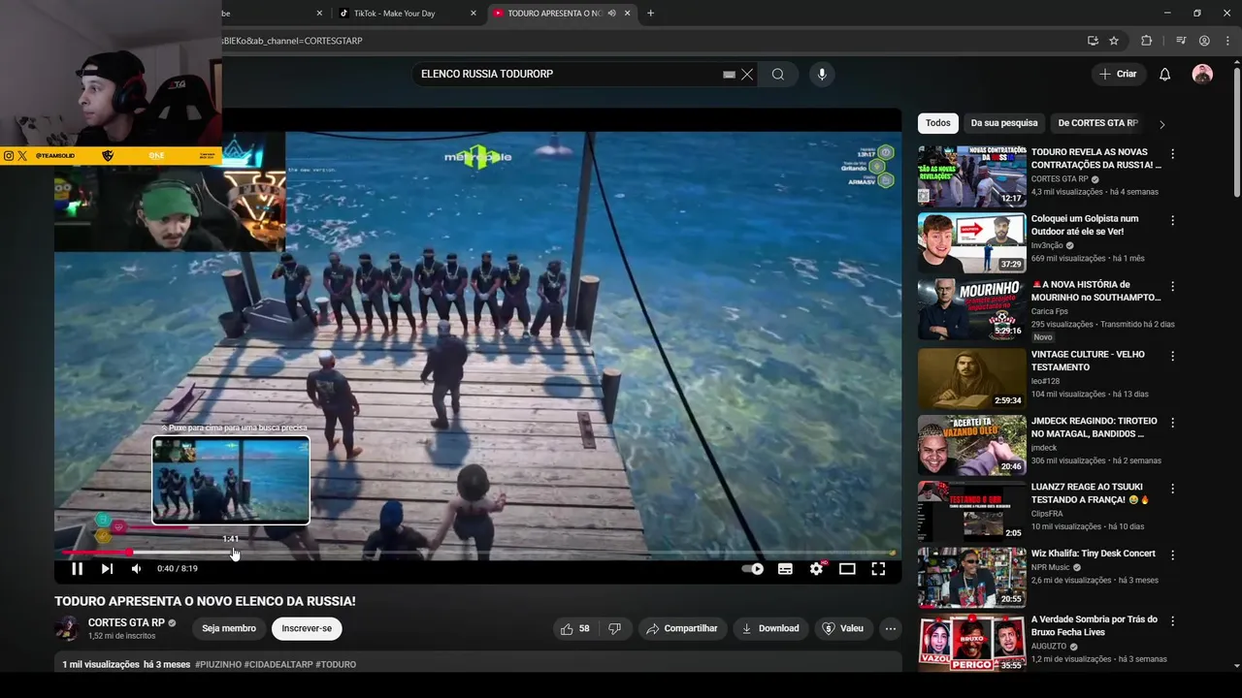Open Coloquei um Golpista num Outdoor video
The width and height of the screenshot is (1242, 698).
click(x=1085, y=225)
